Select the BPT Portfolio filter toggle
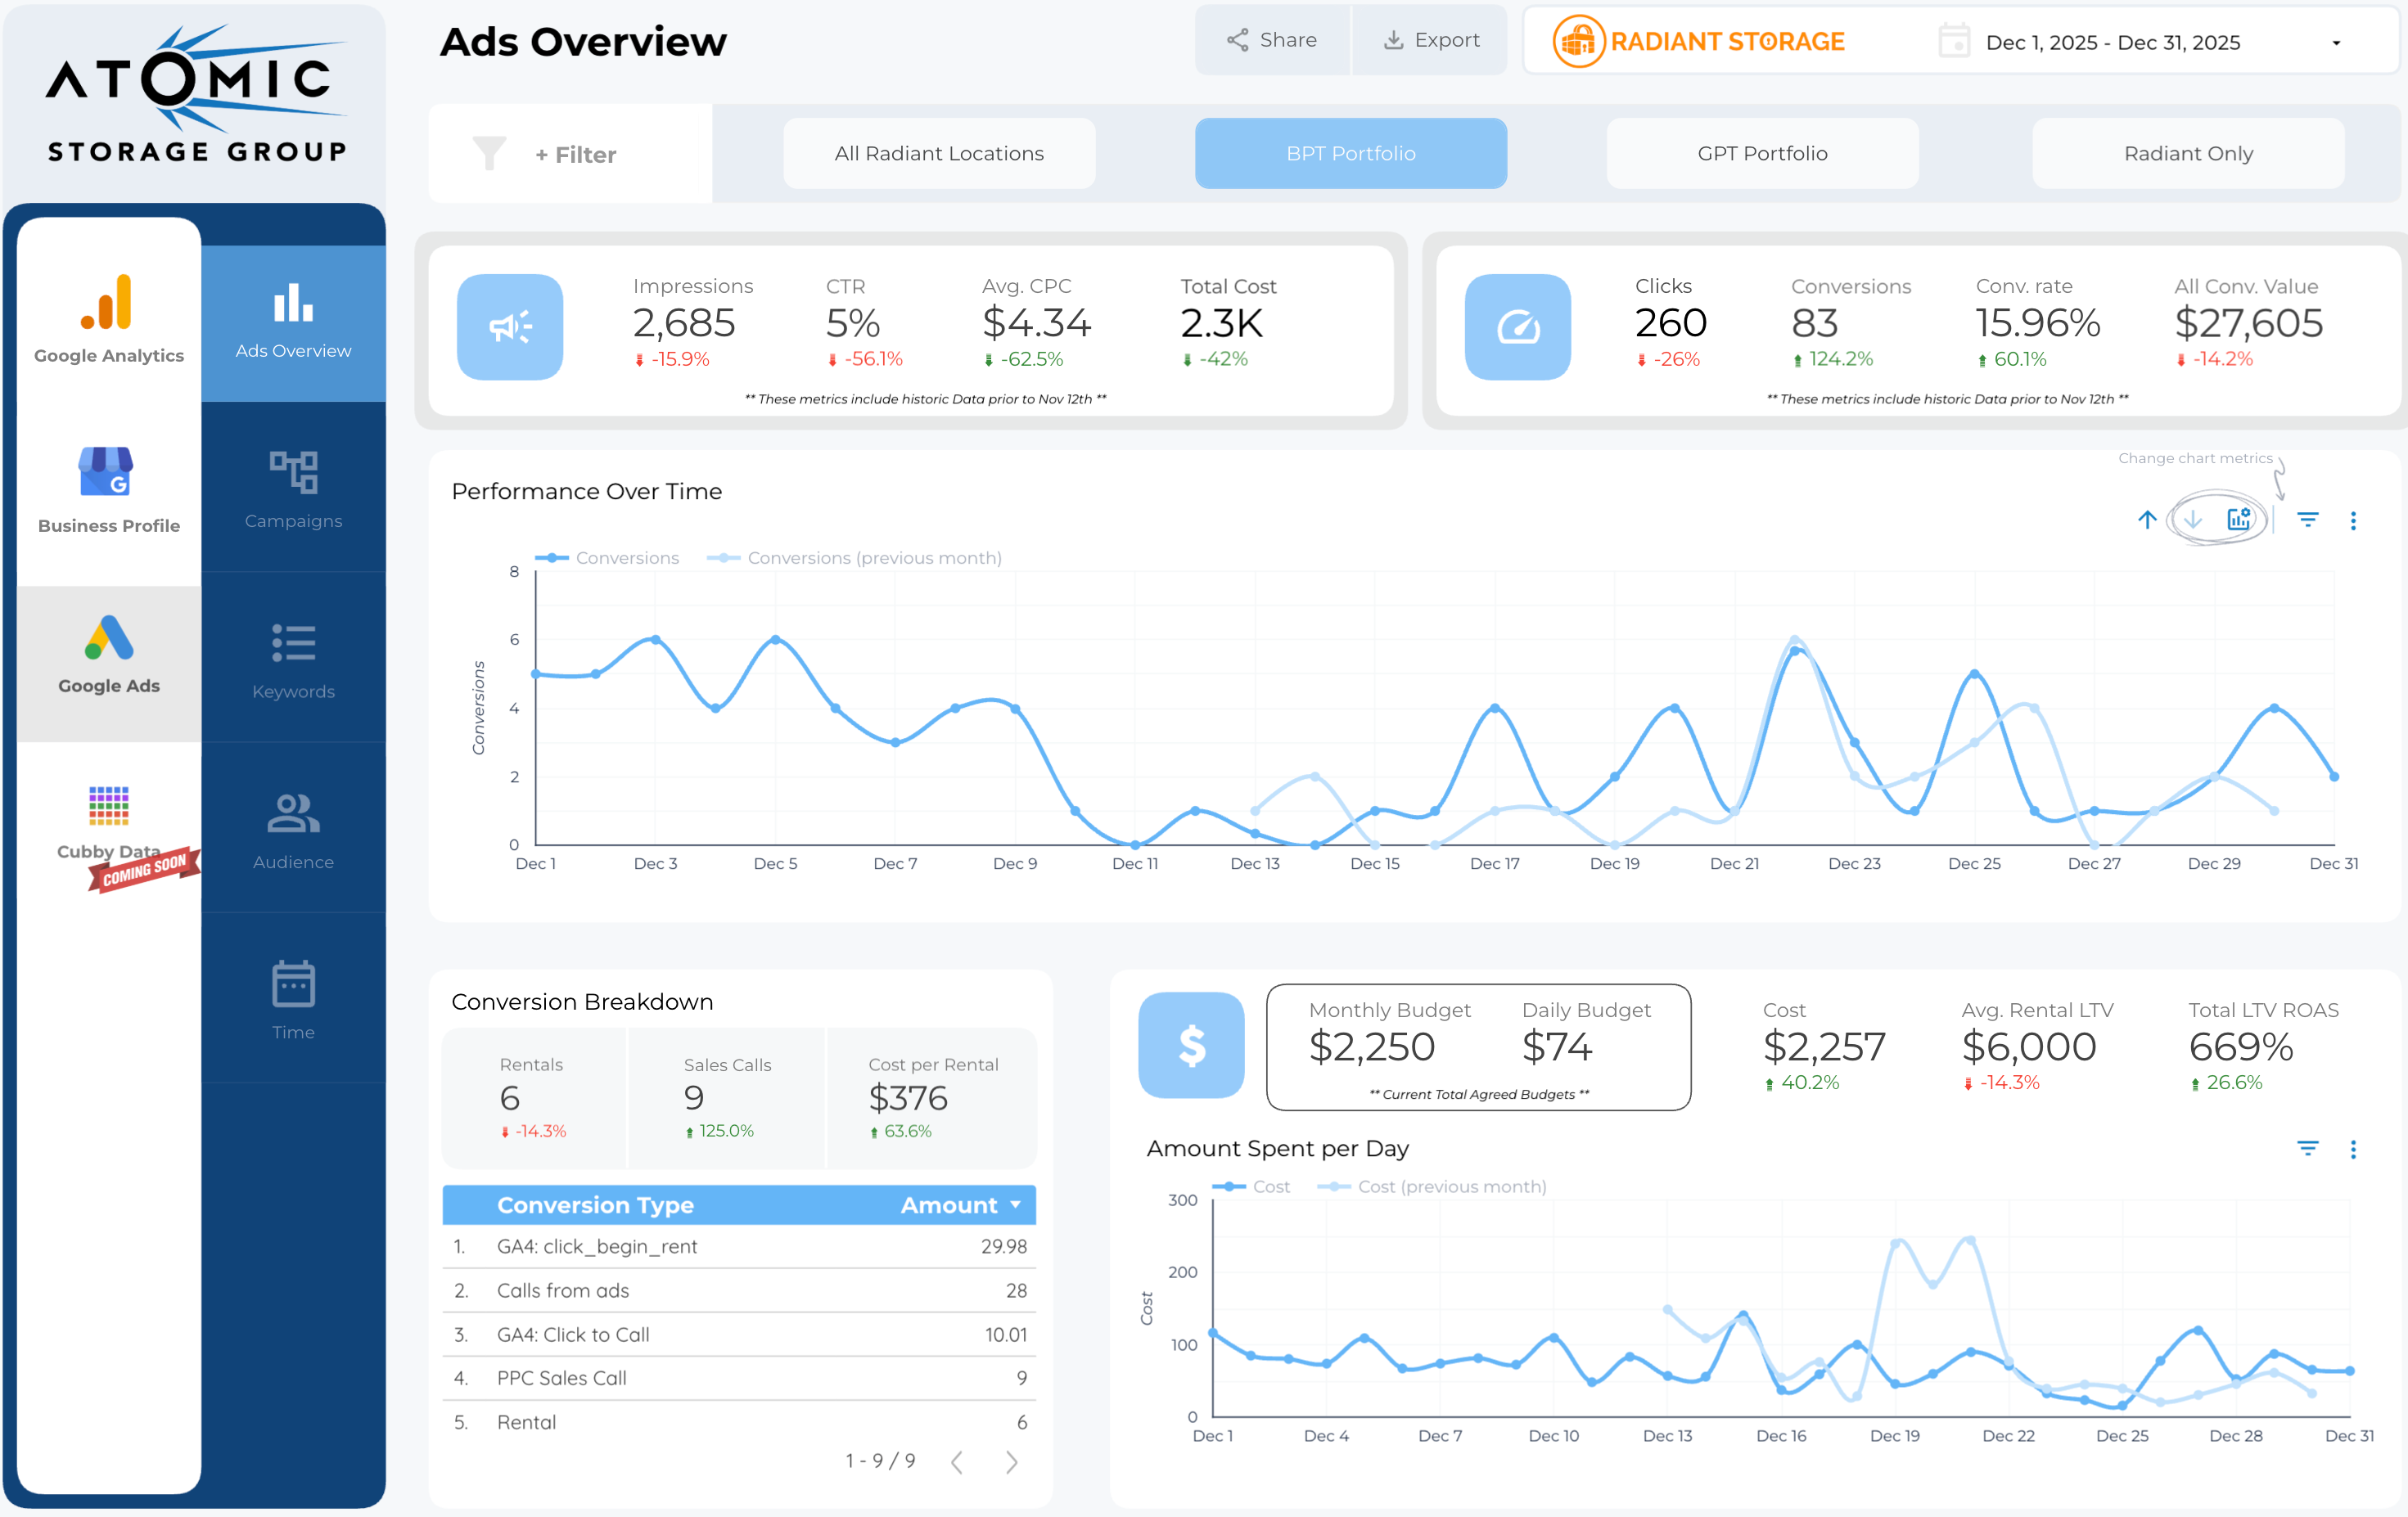2408x1517 pixels. [x=1350, y=153]
